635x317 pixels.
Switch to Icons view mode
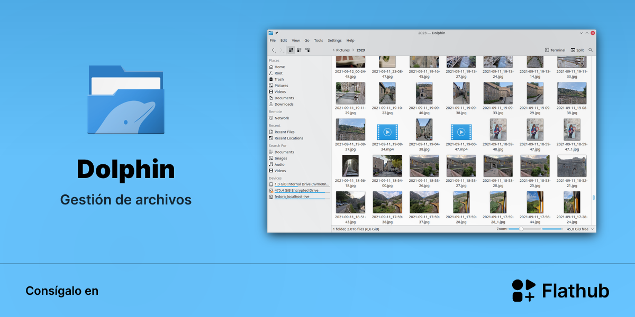(291, 50)
